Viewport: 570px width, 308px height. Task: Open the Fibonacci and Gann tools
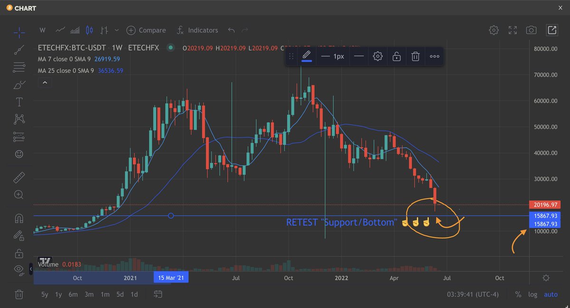point(19,67)
